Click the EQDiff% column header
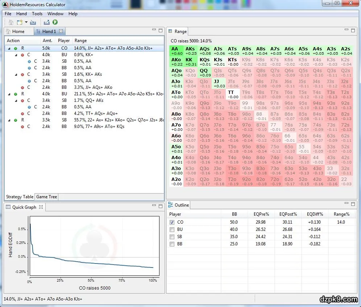 [315, 214]
